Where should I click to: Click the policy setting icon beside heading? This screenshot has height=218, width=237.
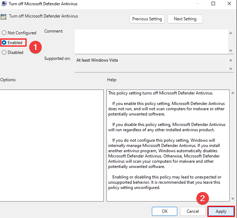click(x=3, y=17)
